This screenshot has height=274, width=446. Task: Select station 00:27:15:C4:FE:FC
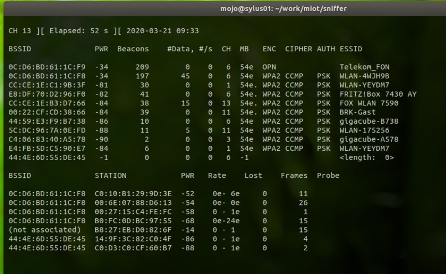[x=133, y=212]
